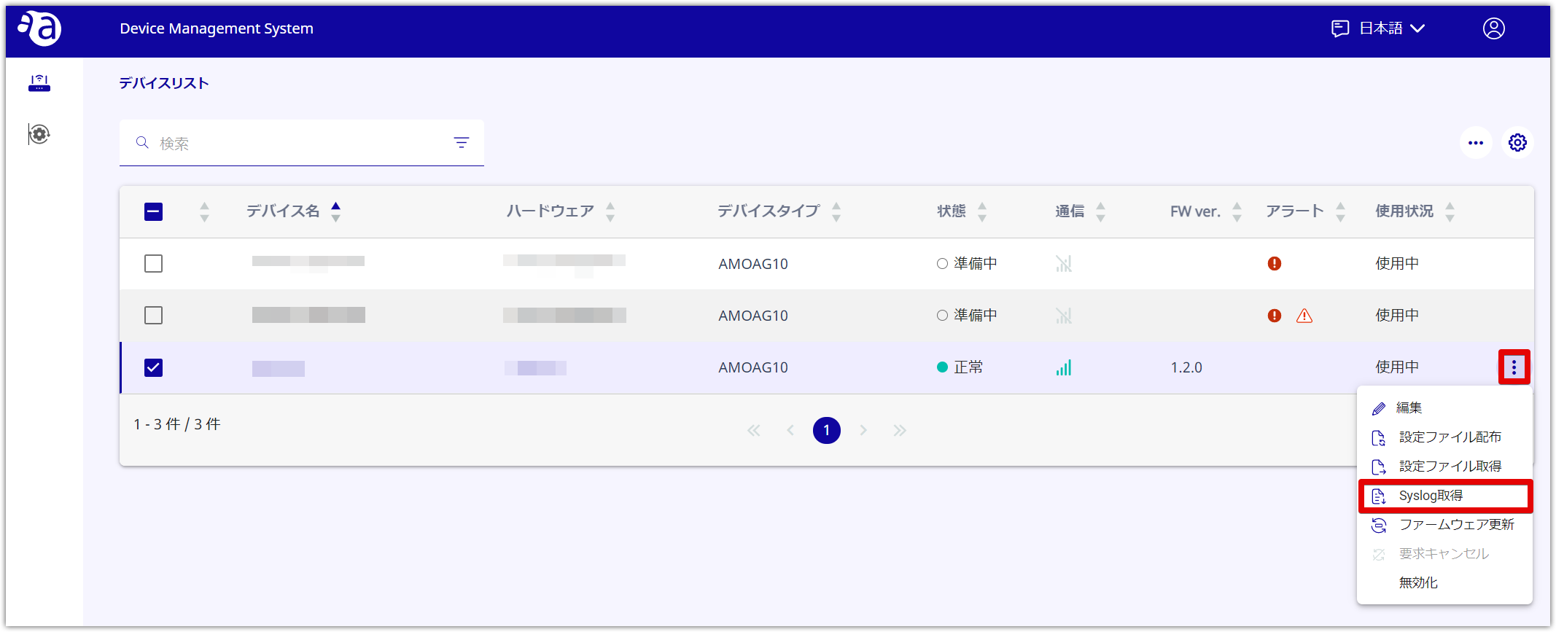Sort by デバイス名 column

click(335, 211)
